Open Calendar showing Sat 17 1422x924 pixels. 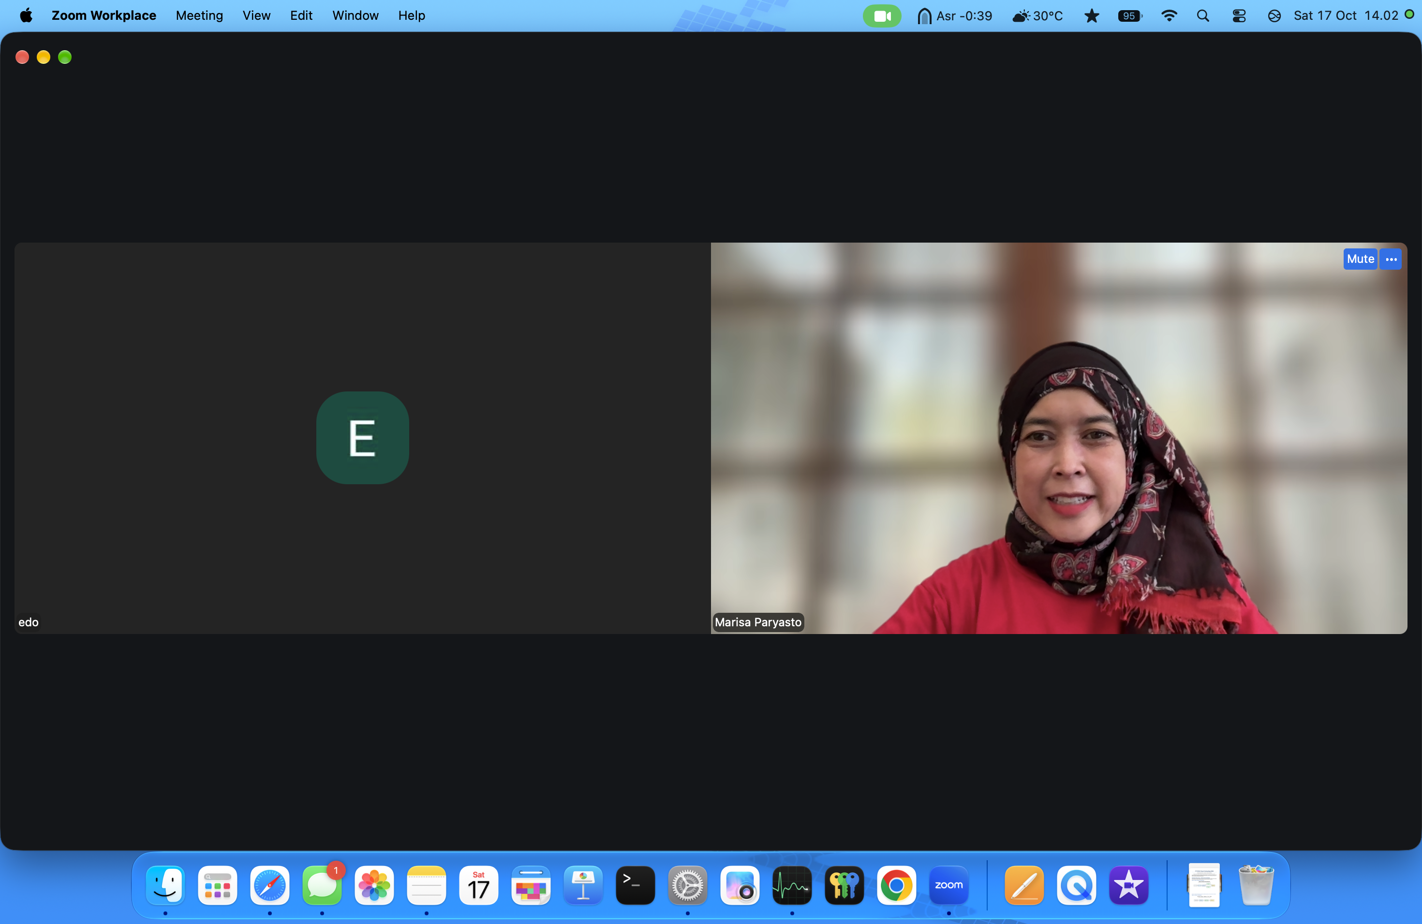click(x=478, y=884)
